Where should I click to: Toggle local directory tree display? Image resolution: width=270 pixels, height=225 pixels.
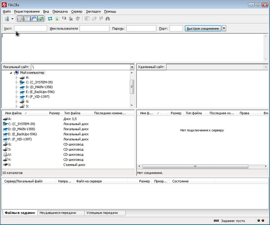pos(27,19)
